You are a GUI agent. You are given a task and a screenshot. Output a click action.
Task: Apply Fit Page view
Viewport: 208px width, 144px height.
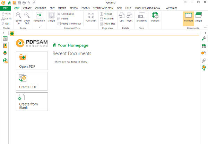pos(106,14)
